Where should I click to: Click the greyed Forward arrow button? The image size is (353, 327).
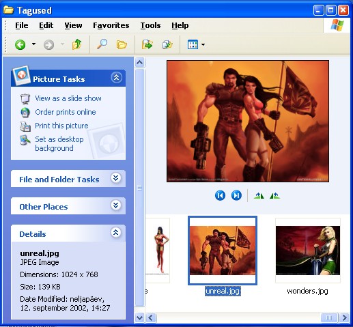coord(48,45)
